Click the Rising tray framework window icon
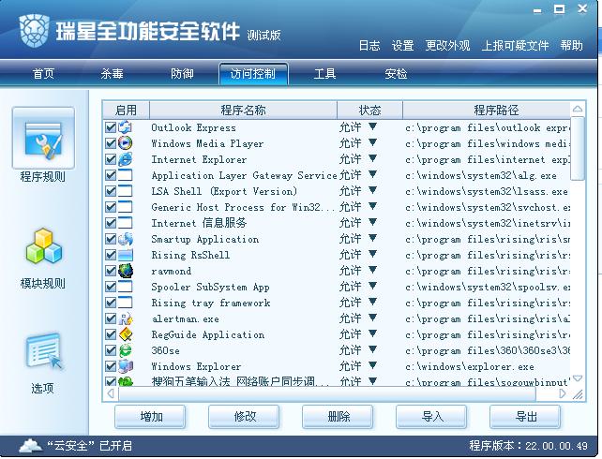This screenshot has height=459, width=602. 125,303
